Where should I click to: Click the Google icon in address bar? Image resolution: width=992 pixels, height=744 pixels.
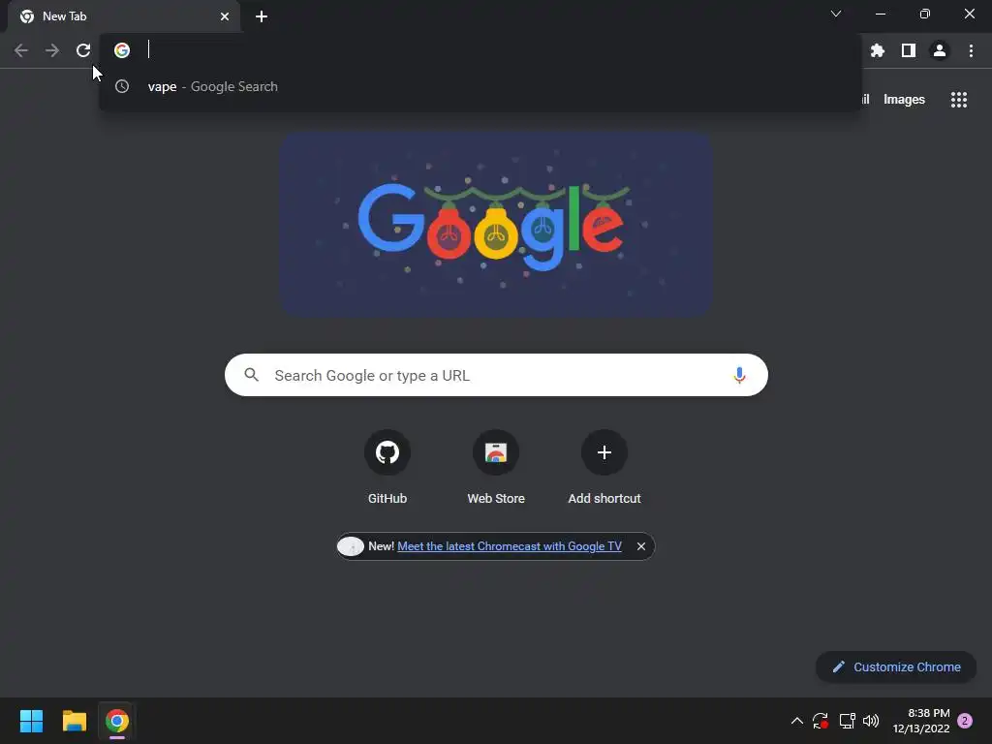coord(122,50)
